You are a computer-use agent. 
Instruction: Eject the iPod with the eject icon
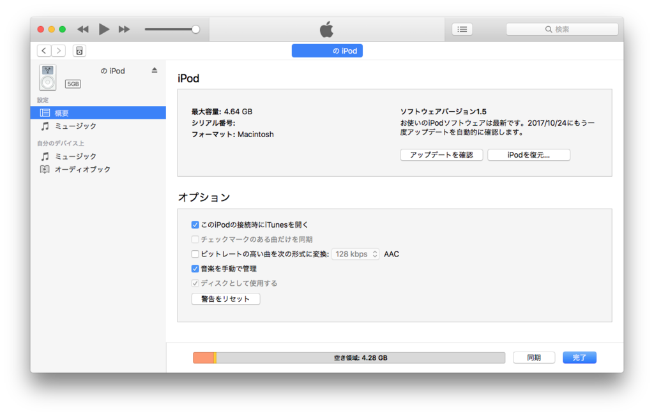point(155,70)
